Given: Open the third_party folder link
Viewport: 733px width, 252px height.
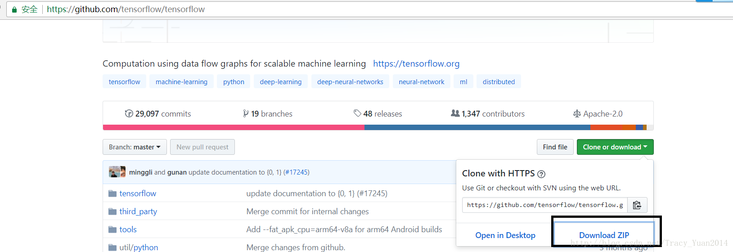Looking at the screenshot, I should pos(138,211).
